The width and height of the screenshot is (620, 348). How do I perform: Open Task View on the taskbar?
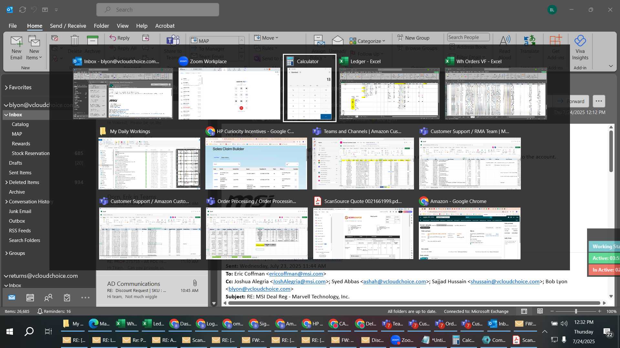pos(48,331)
